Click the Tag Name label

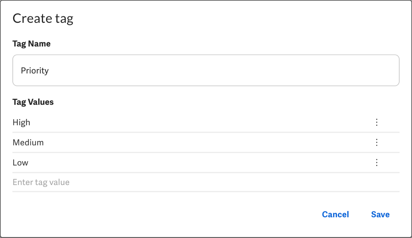coord(31,44)
